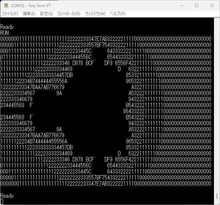Click the last Ready prompt at bottom
The width and height of the screenshot is (220, 205).
7,196
